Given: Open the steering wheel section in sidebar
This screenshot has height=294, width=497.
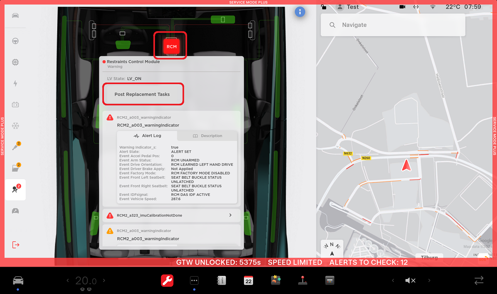Looking at the screenshot, I should [x=15, y=41].
